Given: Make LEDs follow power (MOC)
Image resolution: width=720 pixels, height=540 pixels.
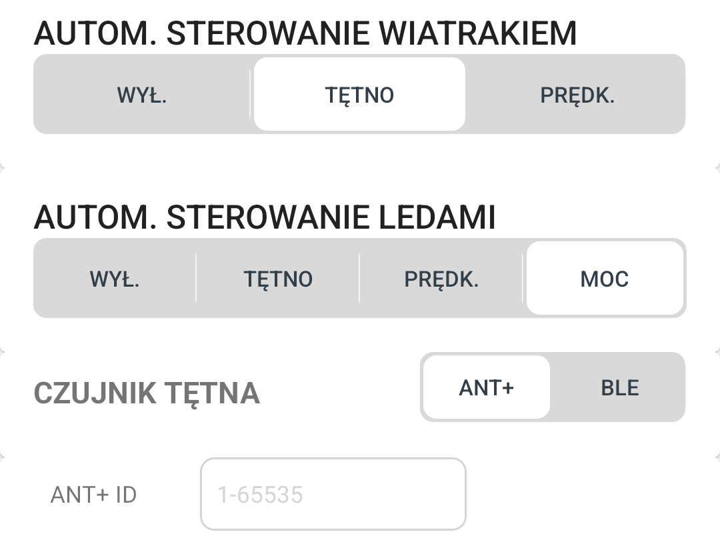Looking at the screenshot, I should tap(605, 279).
